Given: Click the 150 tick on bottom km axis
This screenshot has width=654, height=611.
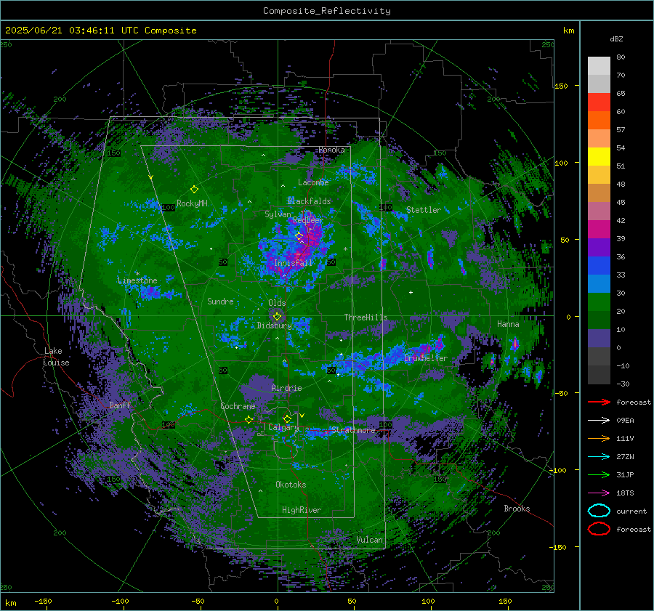Looking at the screenshot, I should 505,601.
